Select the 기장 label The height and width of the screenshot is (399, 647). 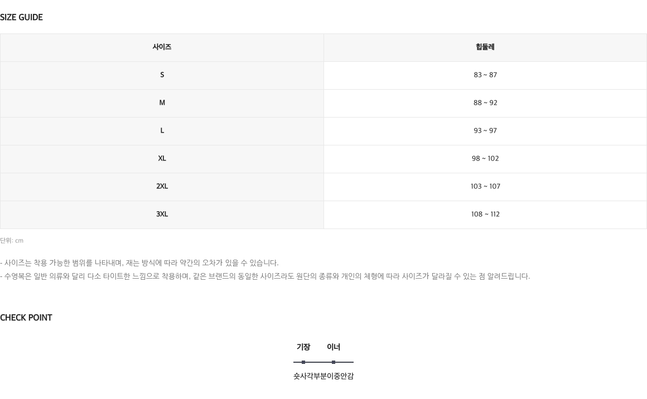point(303,347)
